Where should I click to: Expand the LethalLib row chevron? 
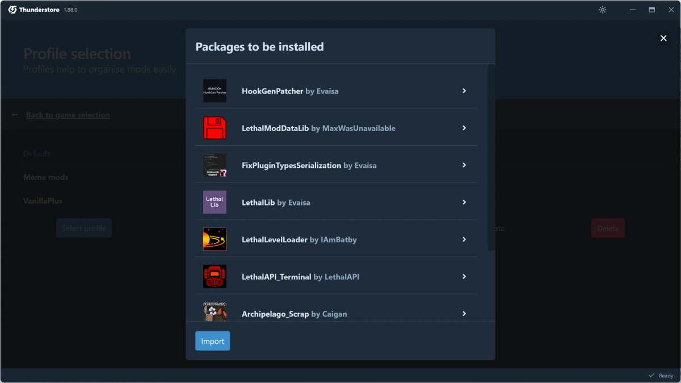[x=464, y=202]
